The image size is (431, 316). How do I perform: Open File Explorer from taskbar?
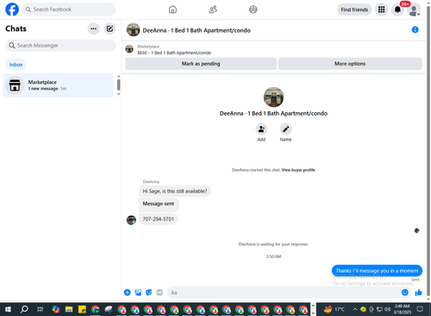tap(69, 309)
